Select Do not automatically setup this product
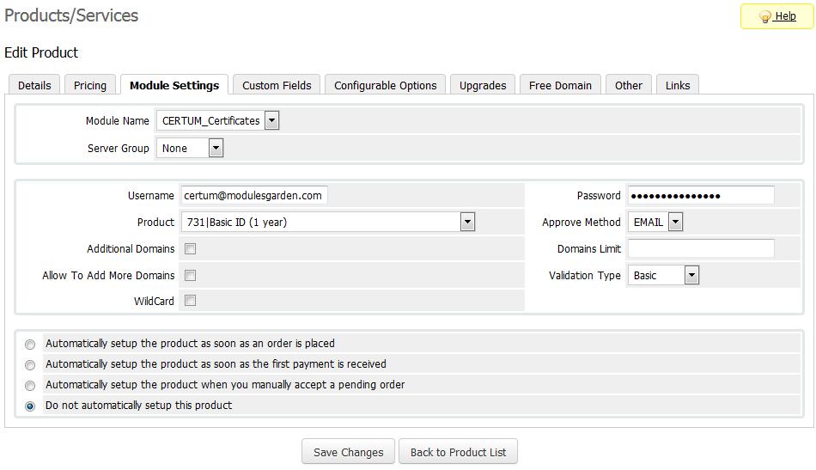The height and width of the screenshot is (470, 816). pos(30,406)
